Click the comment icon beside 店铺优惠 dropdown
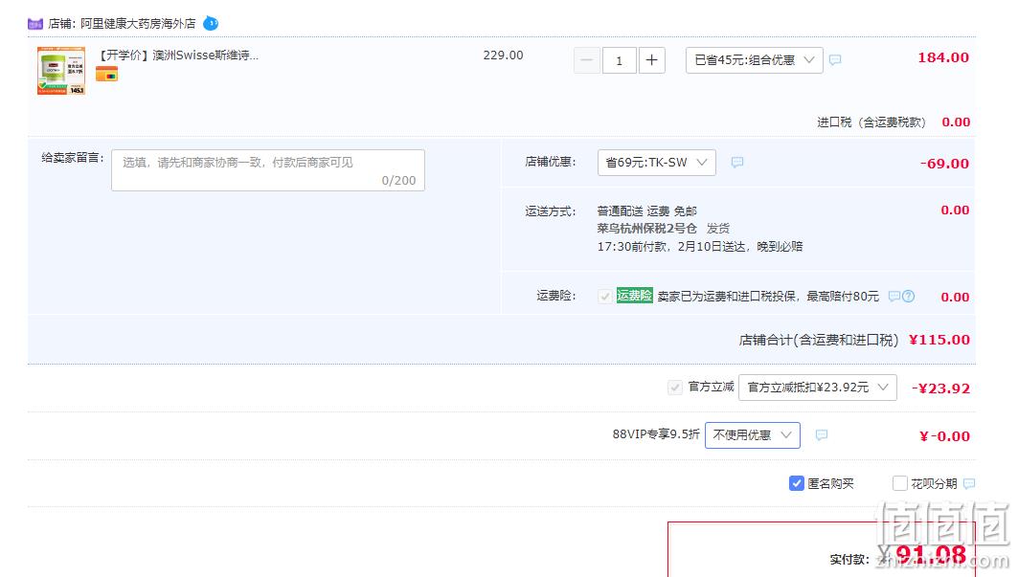 pos(736,163)
